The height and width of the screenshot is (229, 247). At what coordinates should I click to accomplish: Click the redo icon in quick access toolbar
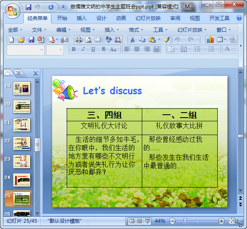tap(51, 7)
